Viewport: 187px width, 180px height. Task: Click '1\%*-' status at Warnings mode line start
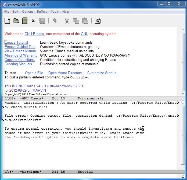coord(10,172)
